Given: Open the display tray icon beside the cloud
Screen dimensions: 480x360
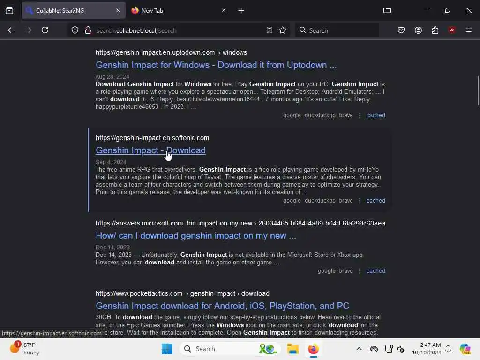Looking at the screenshot, I should 389,349.
